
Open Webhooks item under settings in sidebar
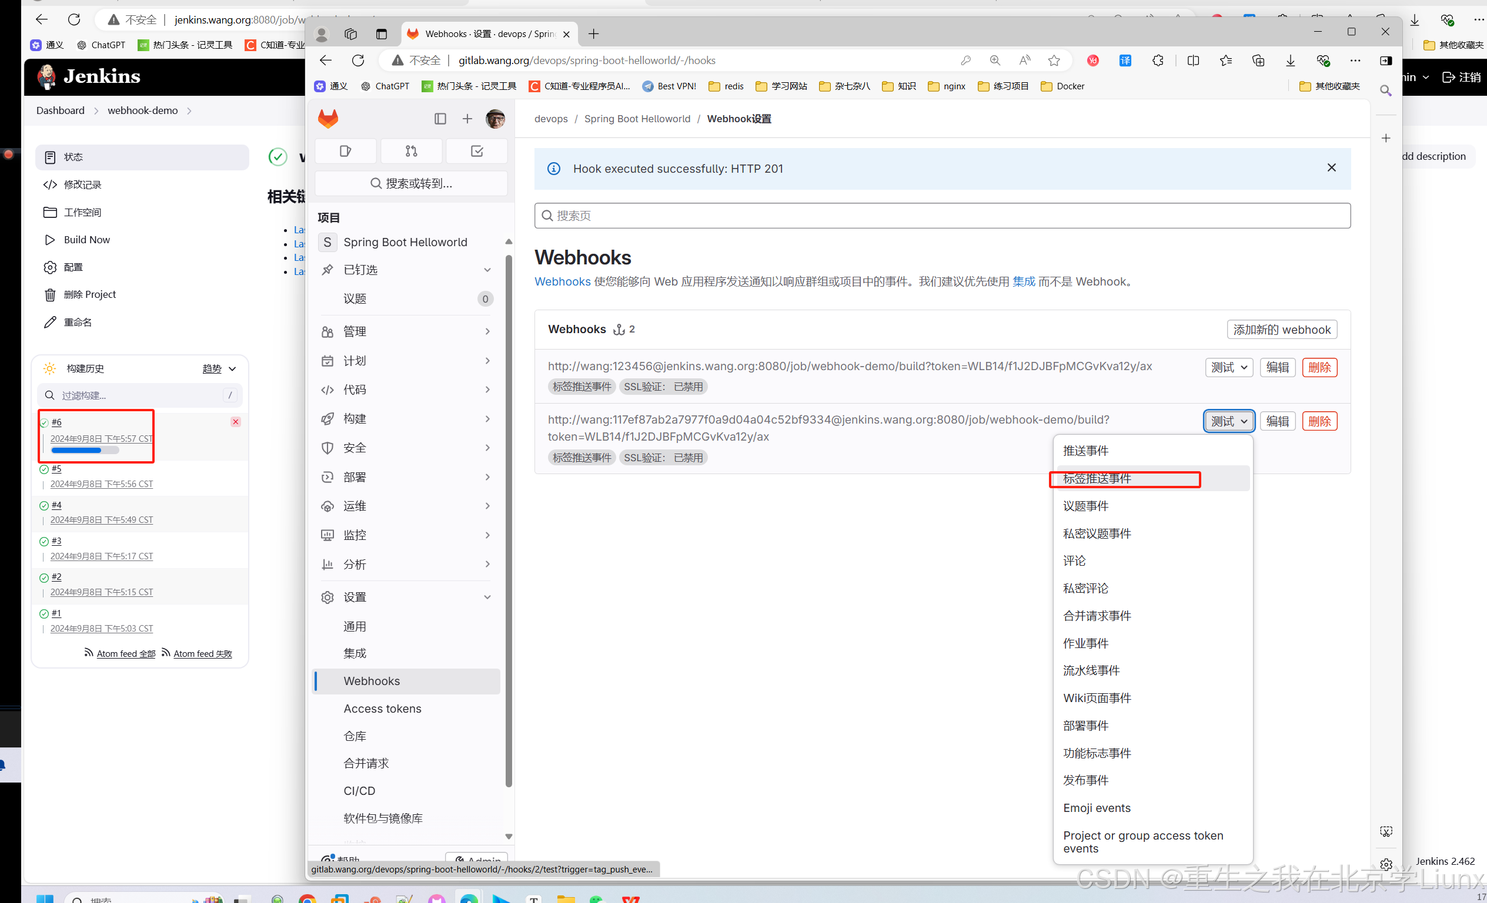(x=407, y=681)
